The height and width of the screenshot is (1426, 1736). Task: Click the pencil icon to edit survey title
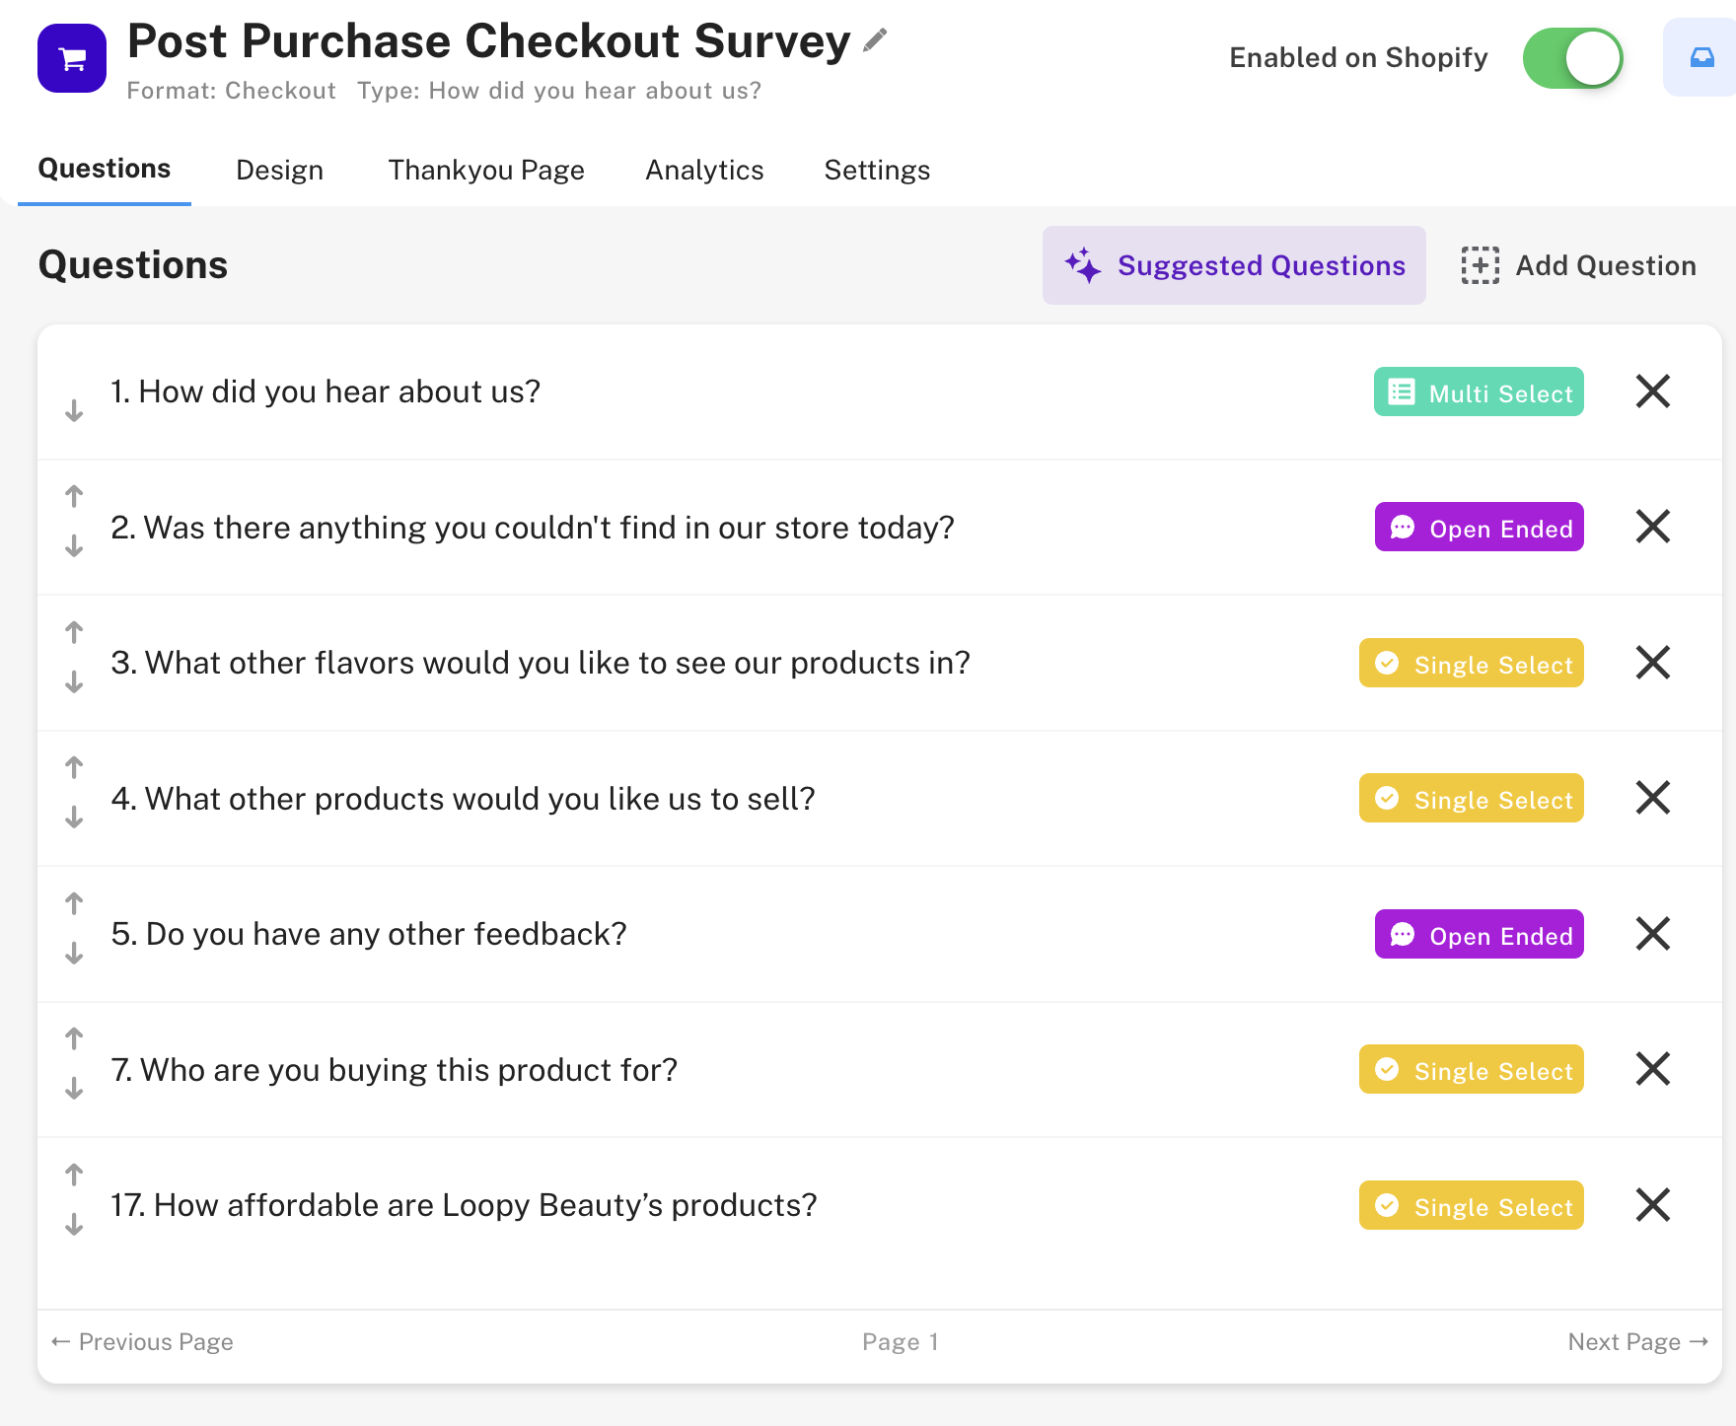click(x=875, y=40)
